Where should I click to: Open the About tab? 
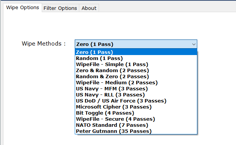click(89, 8)
